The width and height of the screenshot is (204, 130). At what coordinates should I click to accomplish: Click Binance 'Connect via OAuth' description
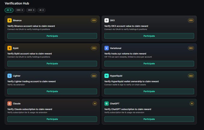[x=29, y=29]
